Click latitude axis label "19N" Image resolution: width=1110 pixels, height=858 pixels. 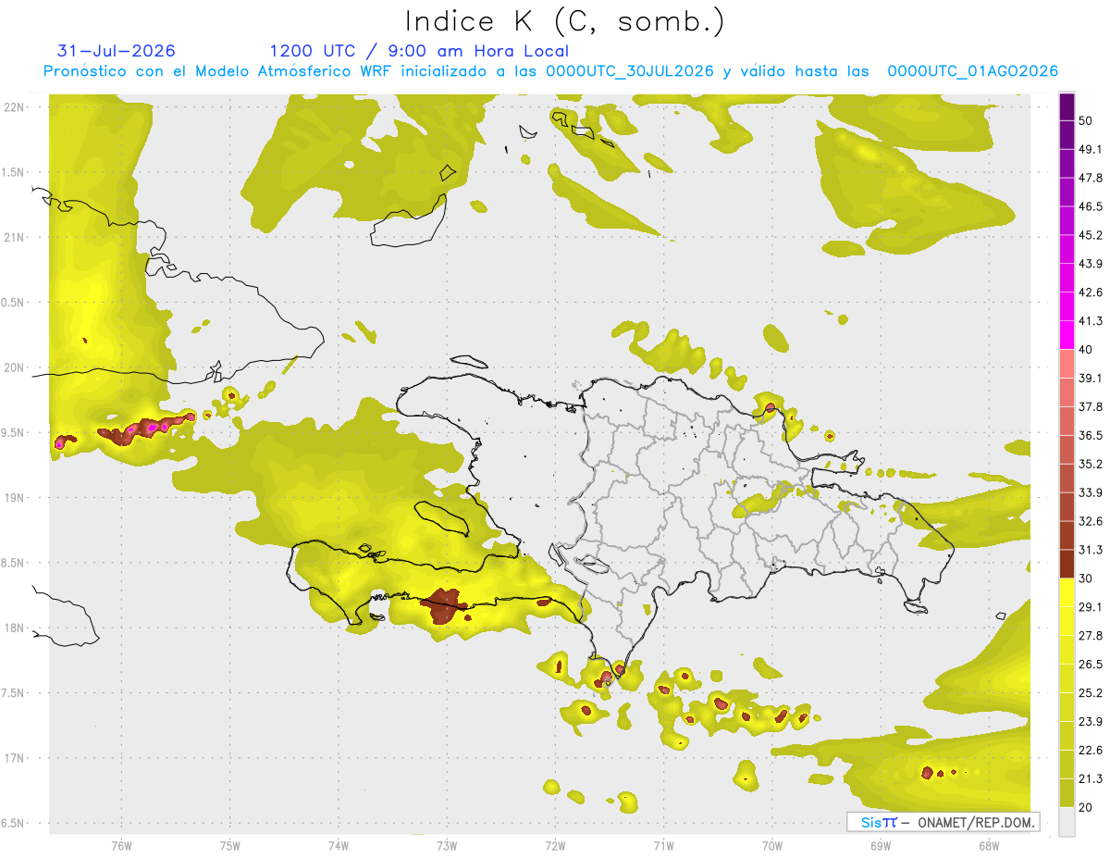(x=16, y=498)
